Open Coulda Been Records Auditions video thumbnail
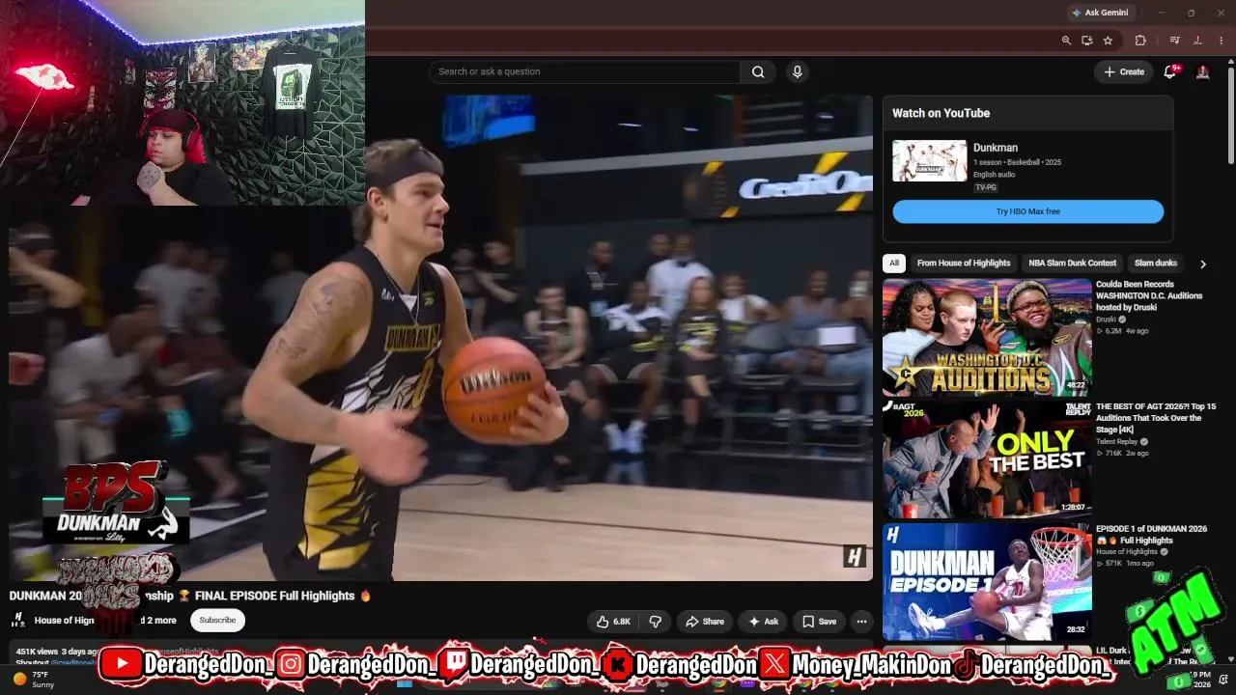 click(x=987, y=338)
